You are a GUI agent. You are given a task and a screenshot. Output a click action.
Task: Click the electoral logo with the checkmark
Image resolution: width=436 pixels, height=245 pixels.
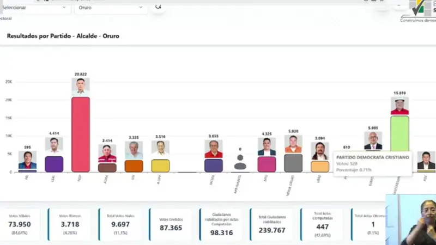click(417, 10)
